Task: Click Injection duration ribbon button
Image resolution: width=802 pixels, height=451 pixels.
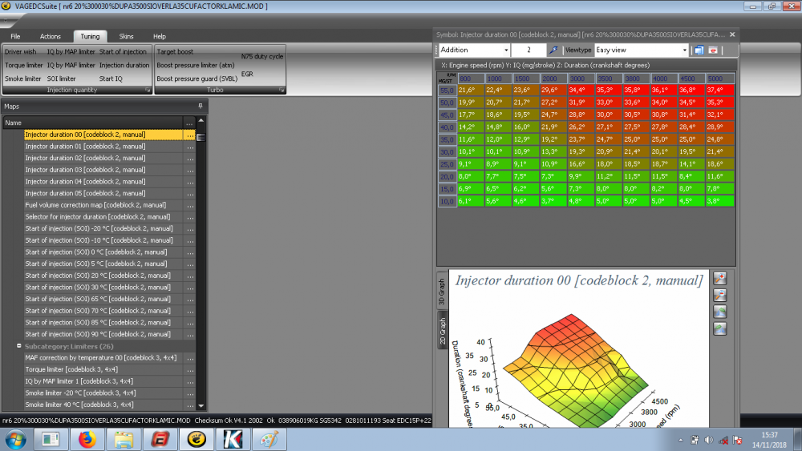Action: click(x=124, y=66)
